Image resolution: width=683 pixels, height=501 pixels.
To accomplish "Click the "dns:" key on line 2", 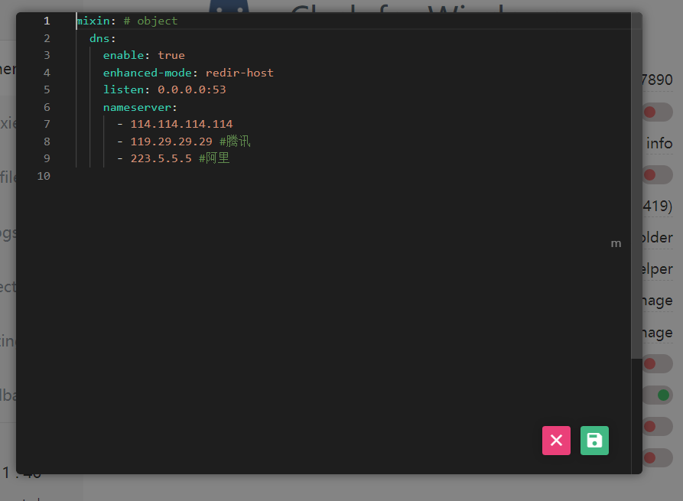I will pyautogui.click(x=102, y=38).
